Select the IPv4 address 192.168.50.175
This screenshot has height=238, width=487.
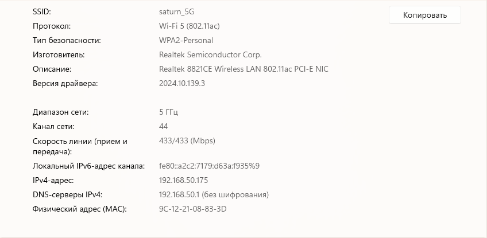183,181
